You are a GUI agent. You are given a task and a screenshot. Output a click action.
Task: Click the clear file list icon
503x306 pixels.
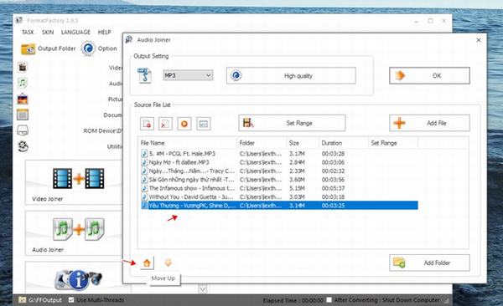point(165,124)
